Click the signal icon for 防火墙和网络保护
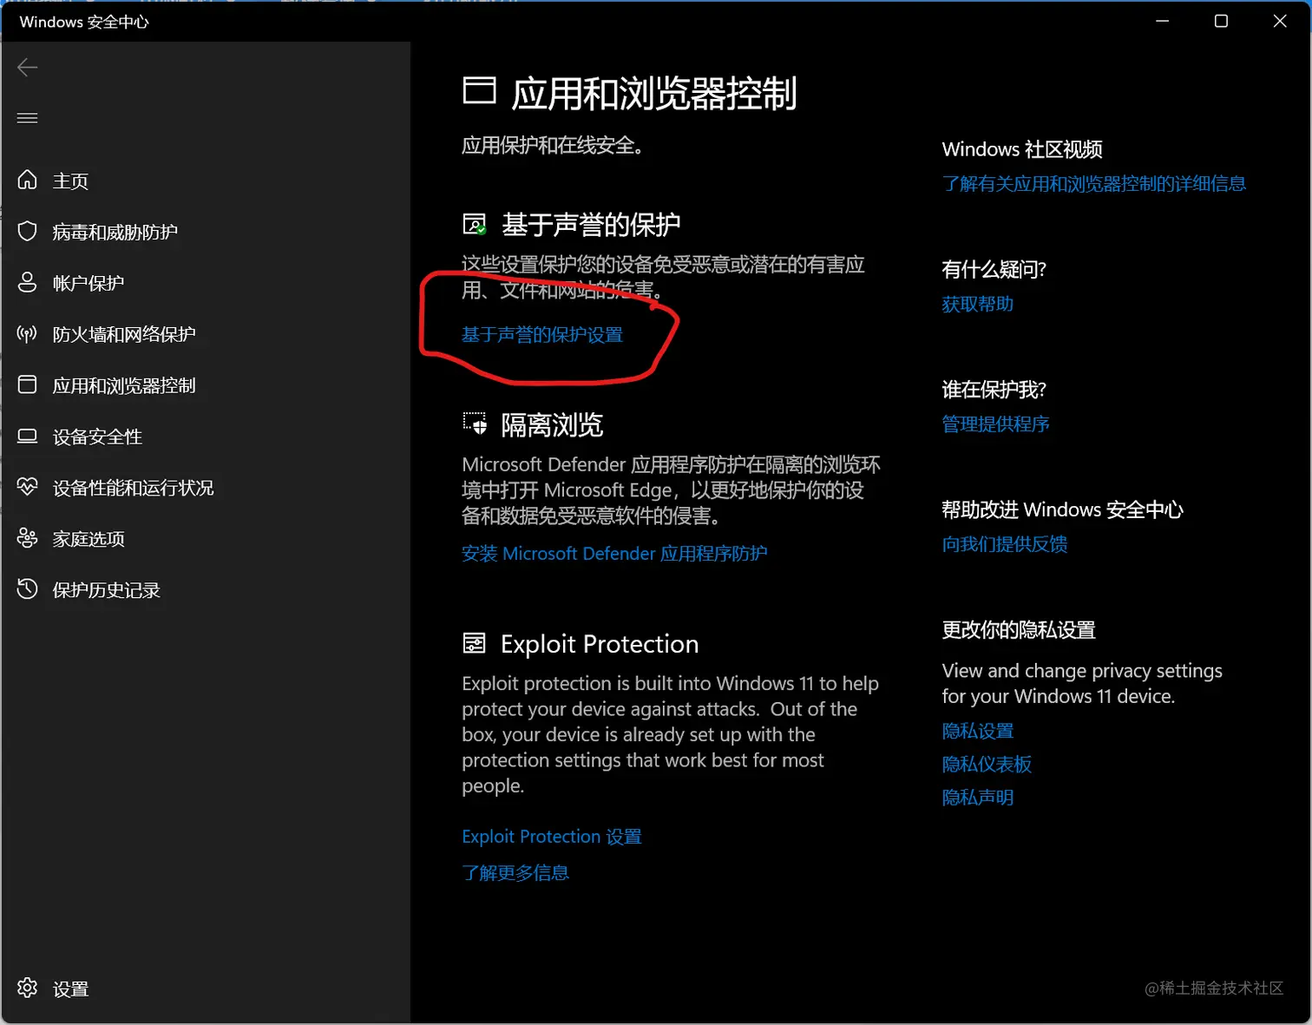Viewport: 1312px width, 1025px height. [x=28, y=333]
